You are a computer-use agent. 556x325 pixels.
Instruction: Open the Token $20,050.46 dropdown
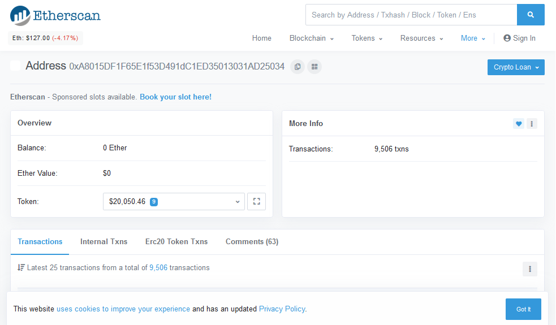coord(174,202)
